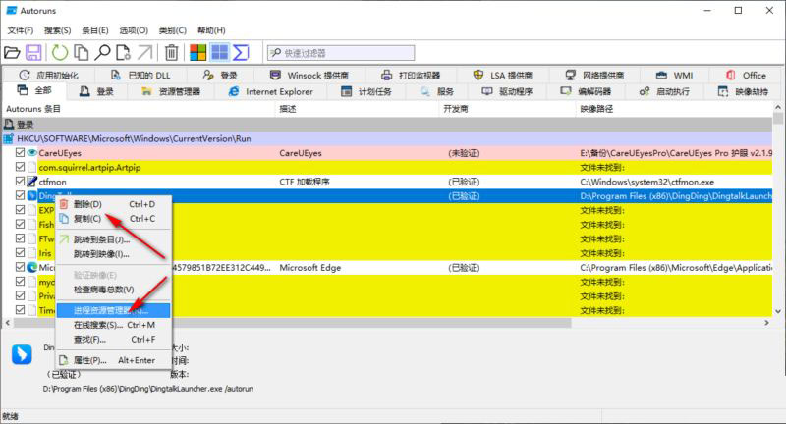Switch to the 启动执行 tab

[665, 91]
